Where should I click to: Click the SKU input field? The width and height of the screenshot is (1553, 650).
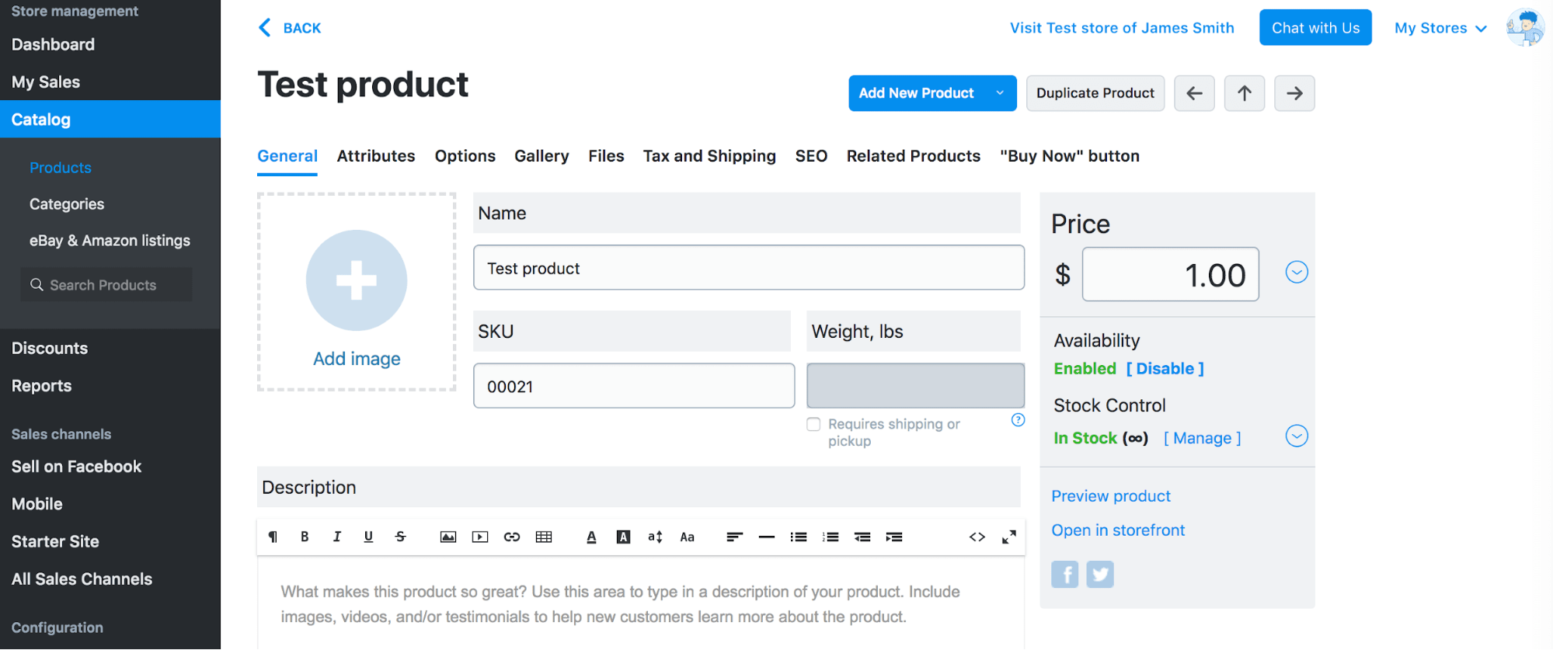[633, 386]
